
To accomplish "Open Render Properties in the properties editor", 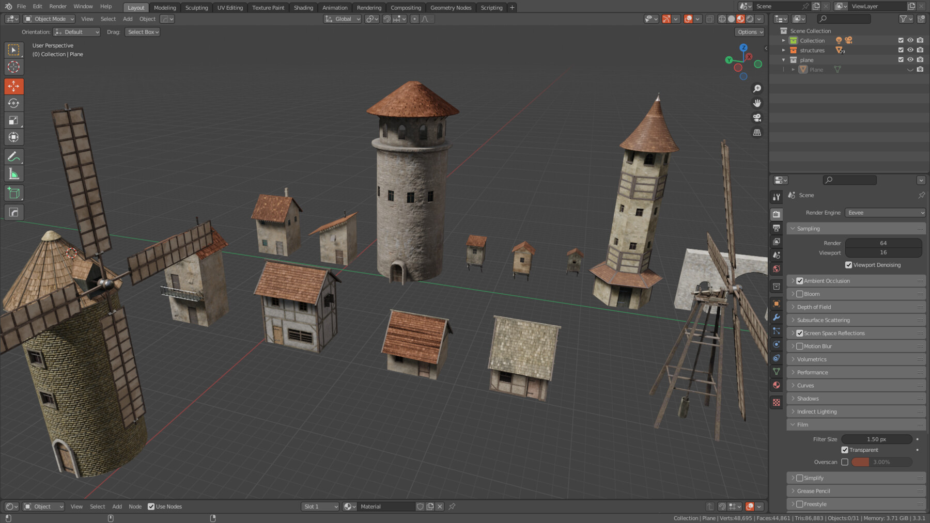I will pos(776,214).
